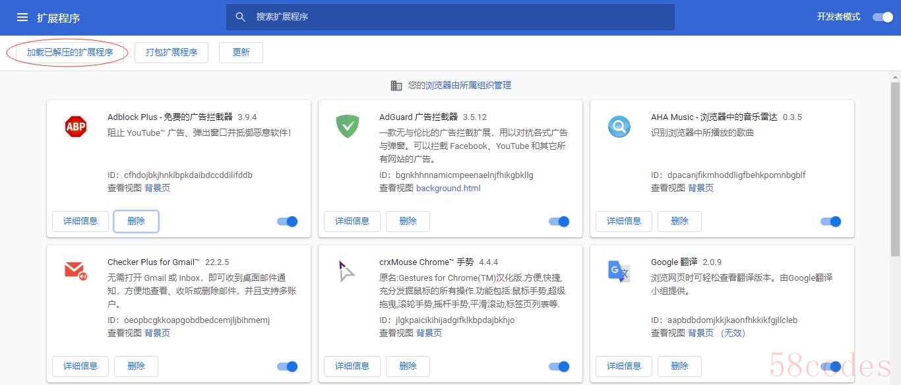Click the search magnifier icon
901x385 pixels.
[241, 17]
